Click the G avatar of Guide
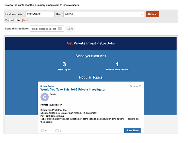Image resolution: width=188 pixels, height=143 pixels. click(45, 97)
